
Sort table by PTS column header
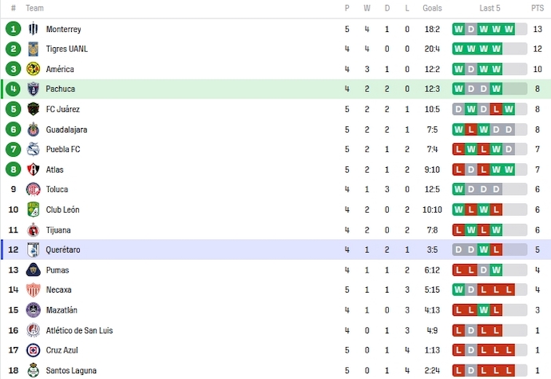537,8
